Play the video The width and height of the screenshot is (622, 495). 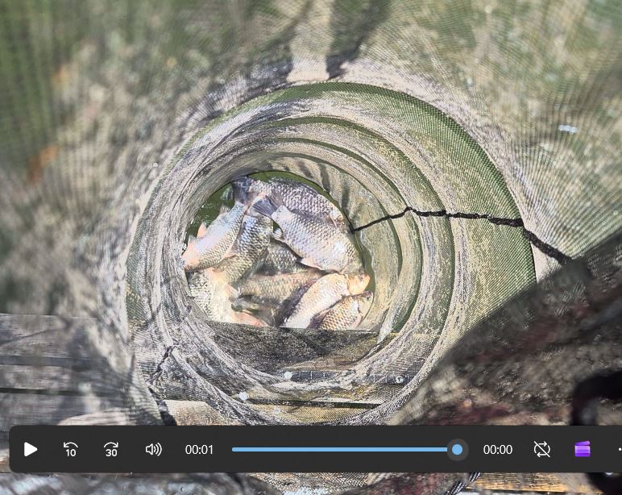coord(31,449)
